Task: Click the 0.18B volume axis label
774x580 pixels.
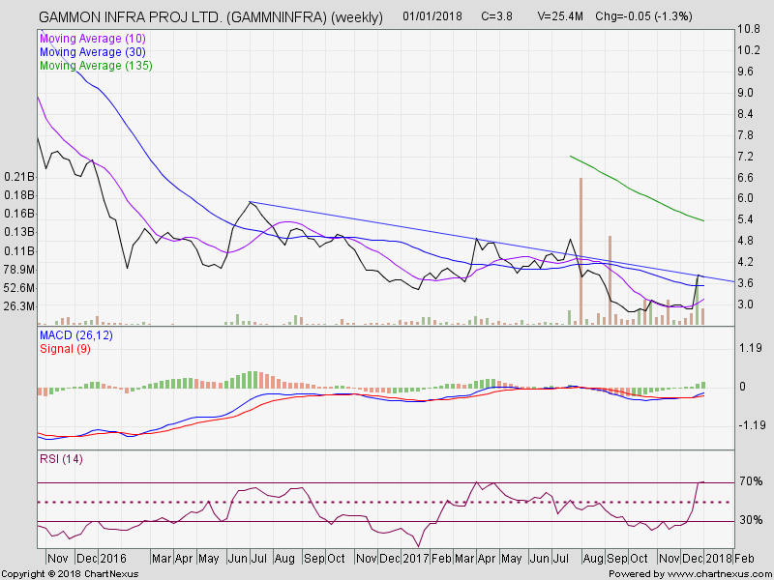Action: (18, 195)
